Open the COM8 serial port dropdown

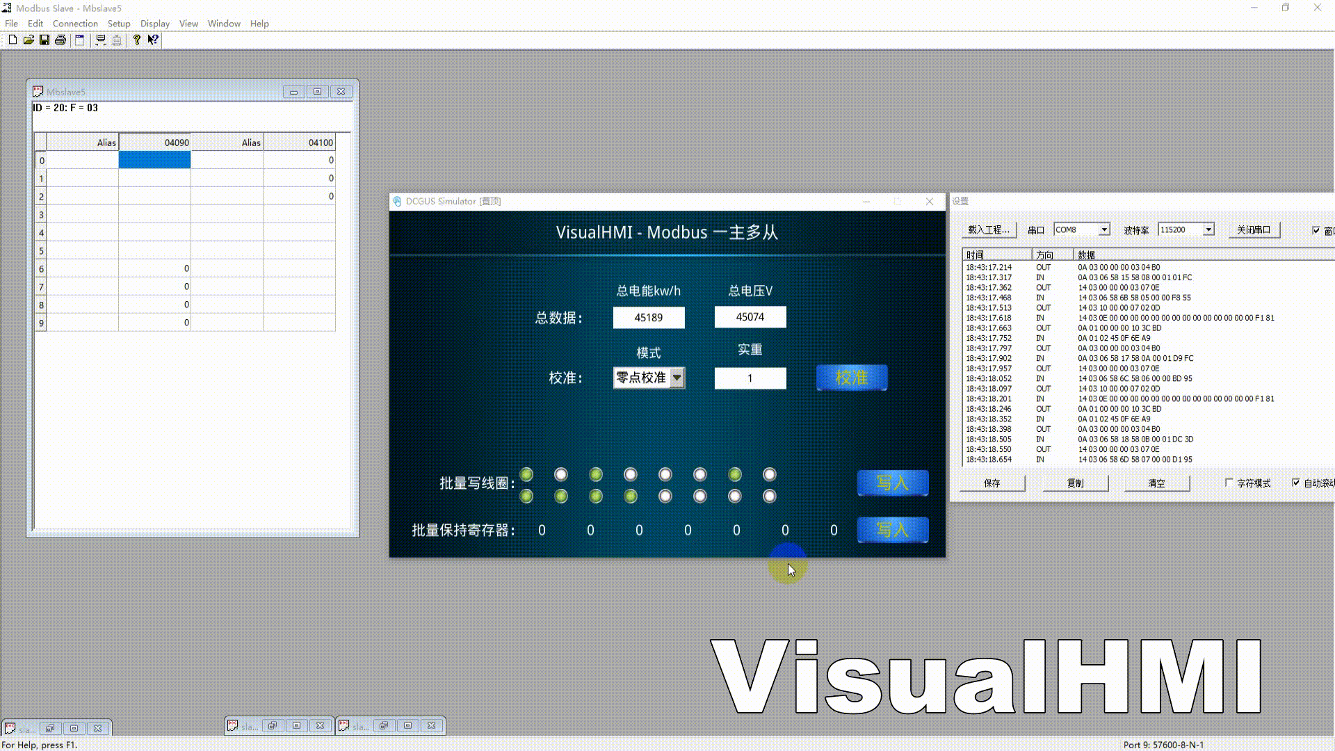click(1104, 229)
